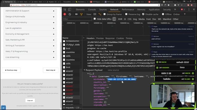Filter requests by XHR type

[x=120, y=19]
